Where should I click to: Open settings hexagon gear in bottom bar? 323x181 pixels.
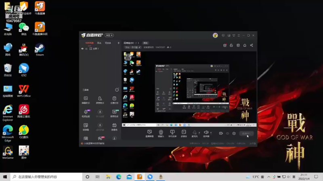(234, 134)
